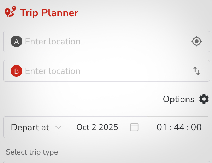The height and width of the screenshot is (163, 212).
Task: Select the hours value 01 in time
Action: pyautogui.click(x=162, y=127)
